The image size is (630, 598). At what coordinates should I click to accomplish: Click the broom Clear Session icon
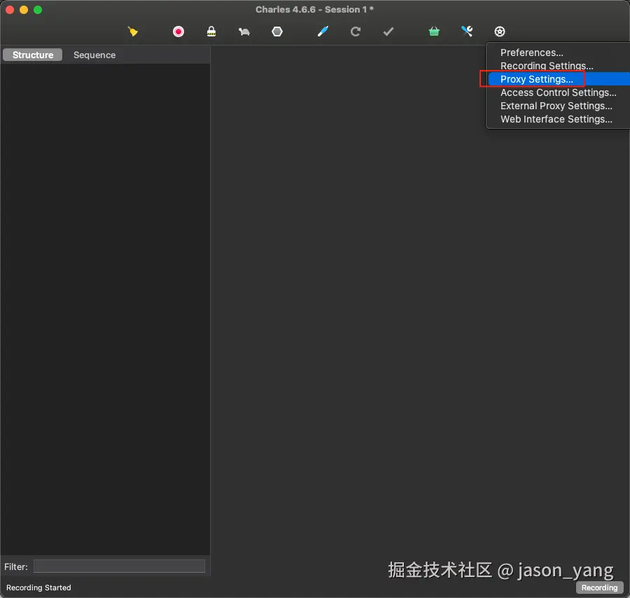(x=133, y=32)
